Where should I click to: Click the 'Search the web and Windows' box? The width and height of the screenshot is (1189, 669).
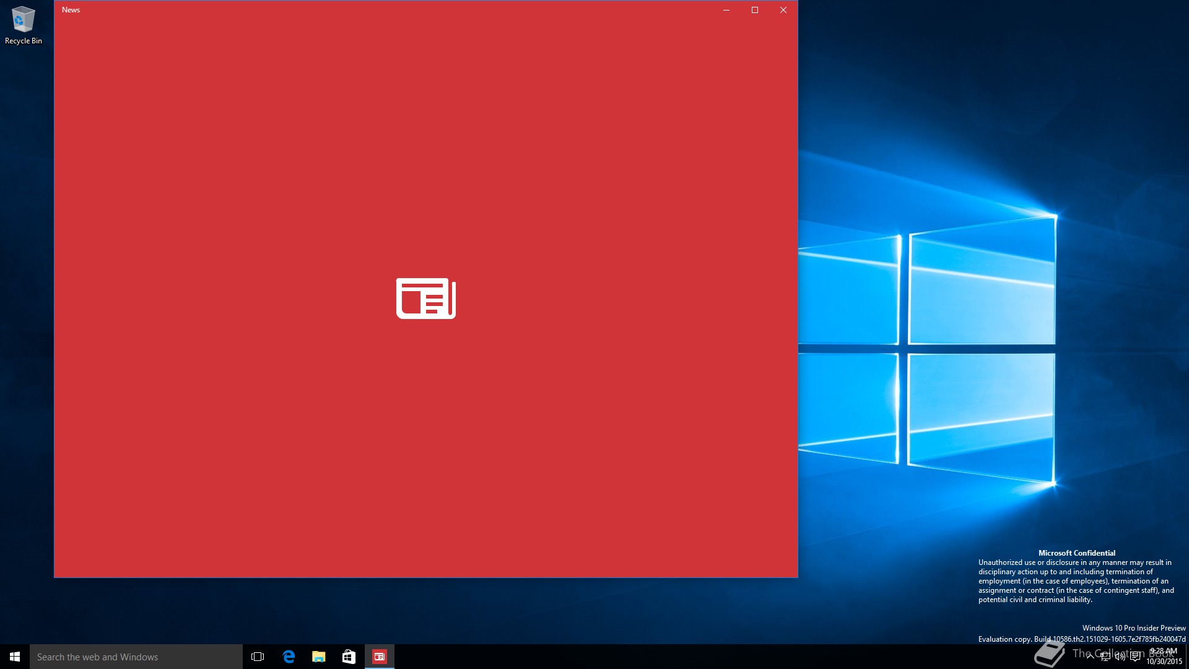tap(136, 657)
